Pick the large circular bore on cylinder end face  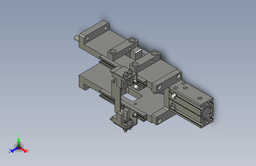(x=207, y=113)
